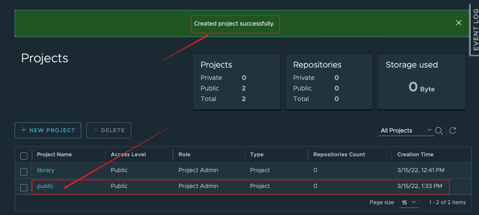Open the page size dropdown
Viewport: 479px width, 215px height.
pos(409,202)
